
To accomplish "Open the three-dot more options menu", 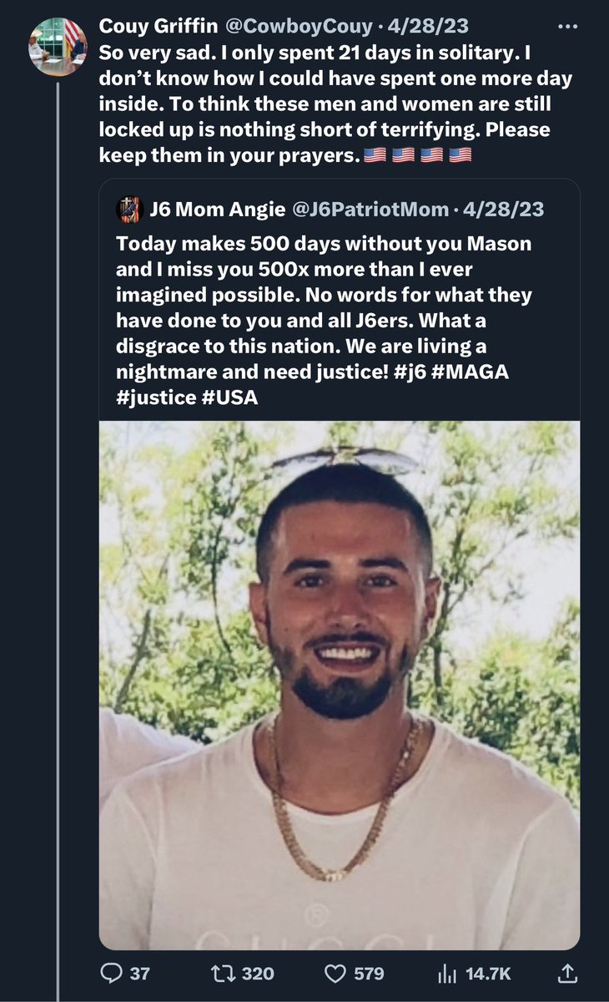I will point(567,26).
